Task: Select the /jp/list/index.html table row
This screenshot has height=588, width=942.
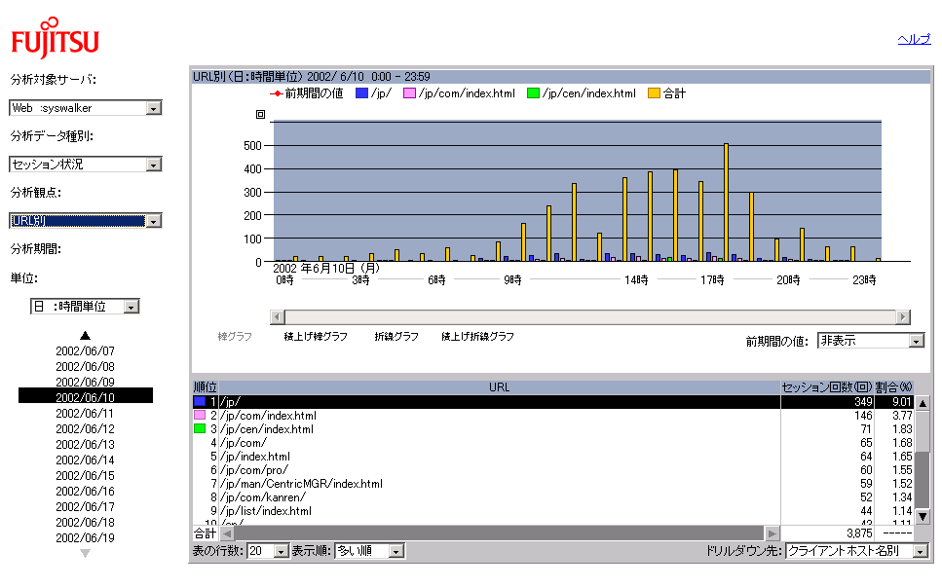Action: 552,511
